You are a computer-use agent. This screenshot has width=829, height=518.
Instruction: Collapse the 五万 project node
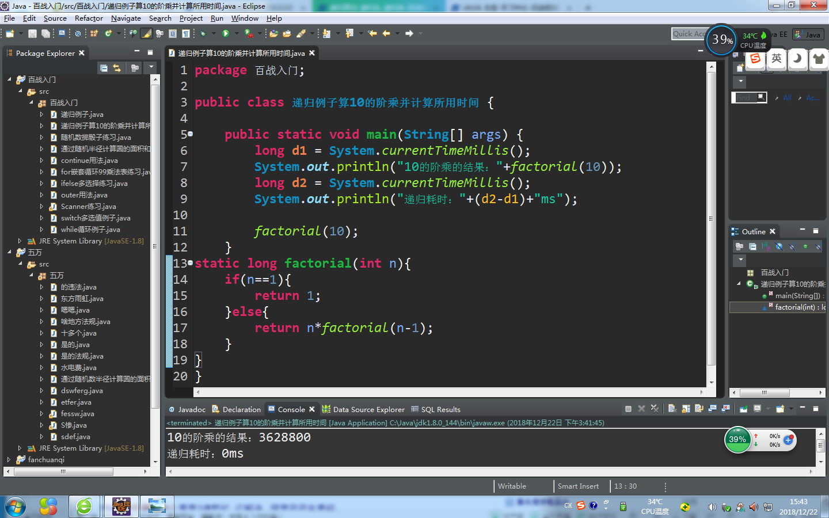[9, 252]
